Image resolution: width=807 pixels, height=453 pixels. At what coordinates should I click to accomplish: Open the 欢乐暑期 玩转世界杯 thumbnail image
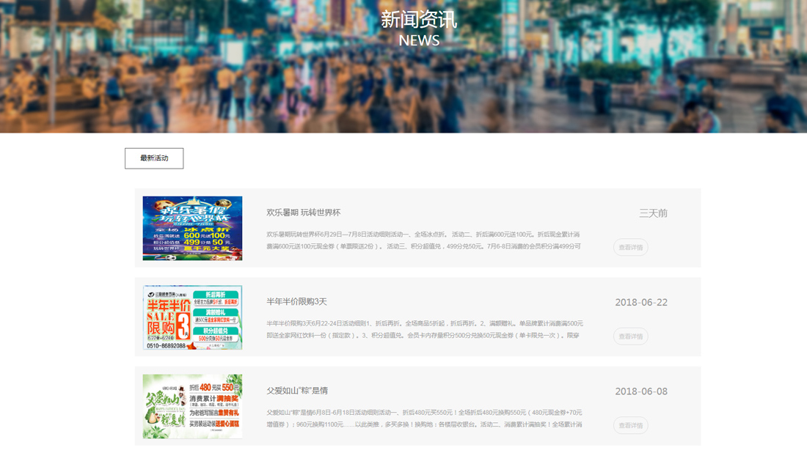pos(192,228)
